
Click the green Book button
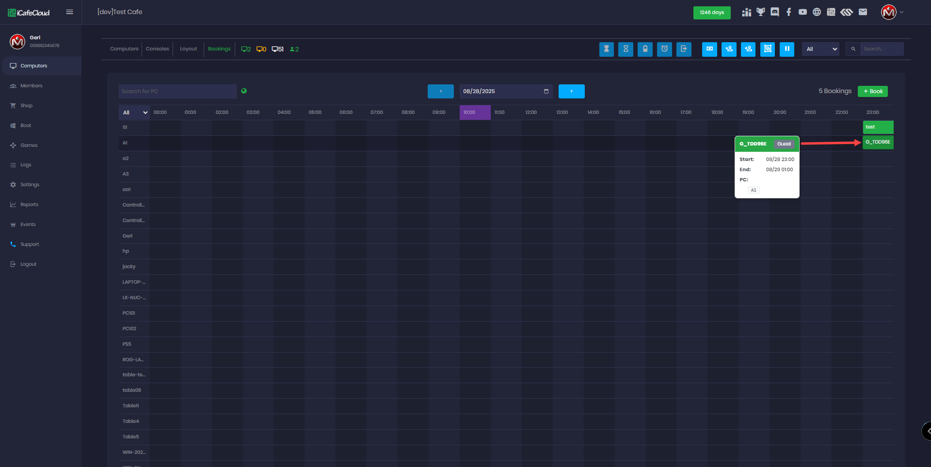point(872,91)
